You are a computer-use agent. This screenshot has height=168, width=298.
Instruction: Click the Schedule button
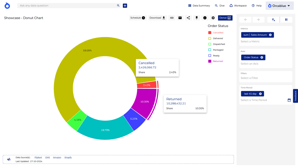click(138, 18)
